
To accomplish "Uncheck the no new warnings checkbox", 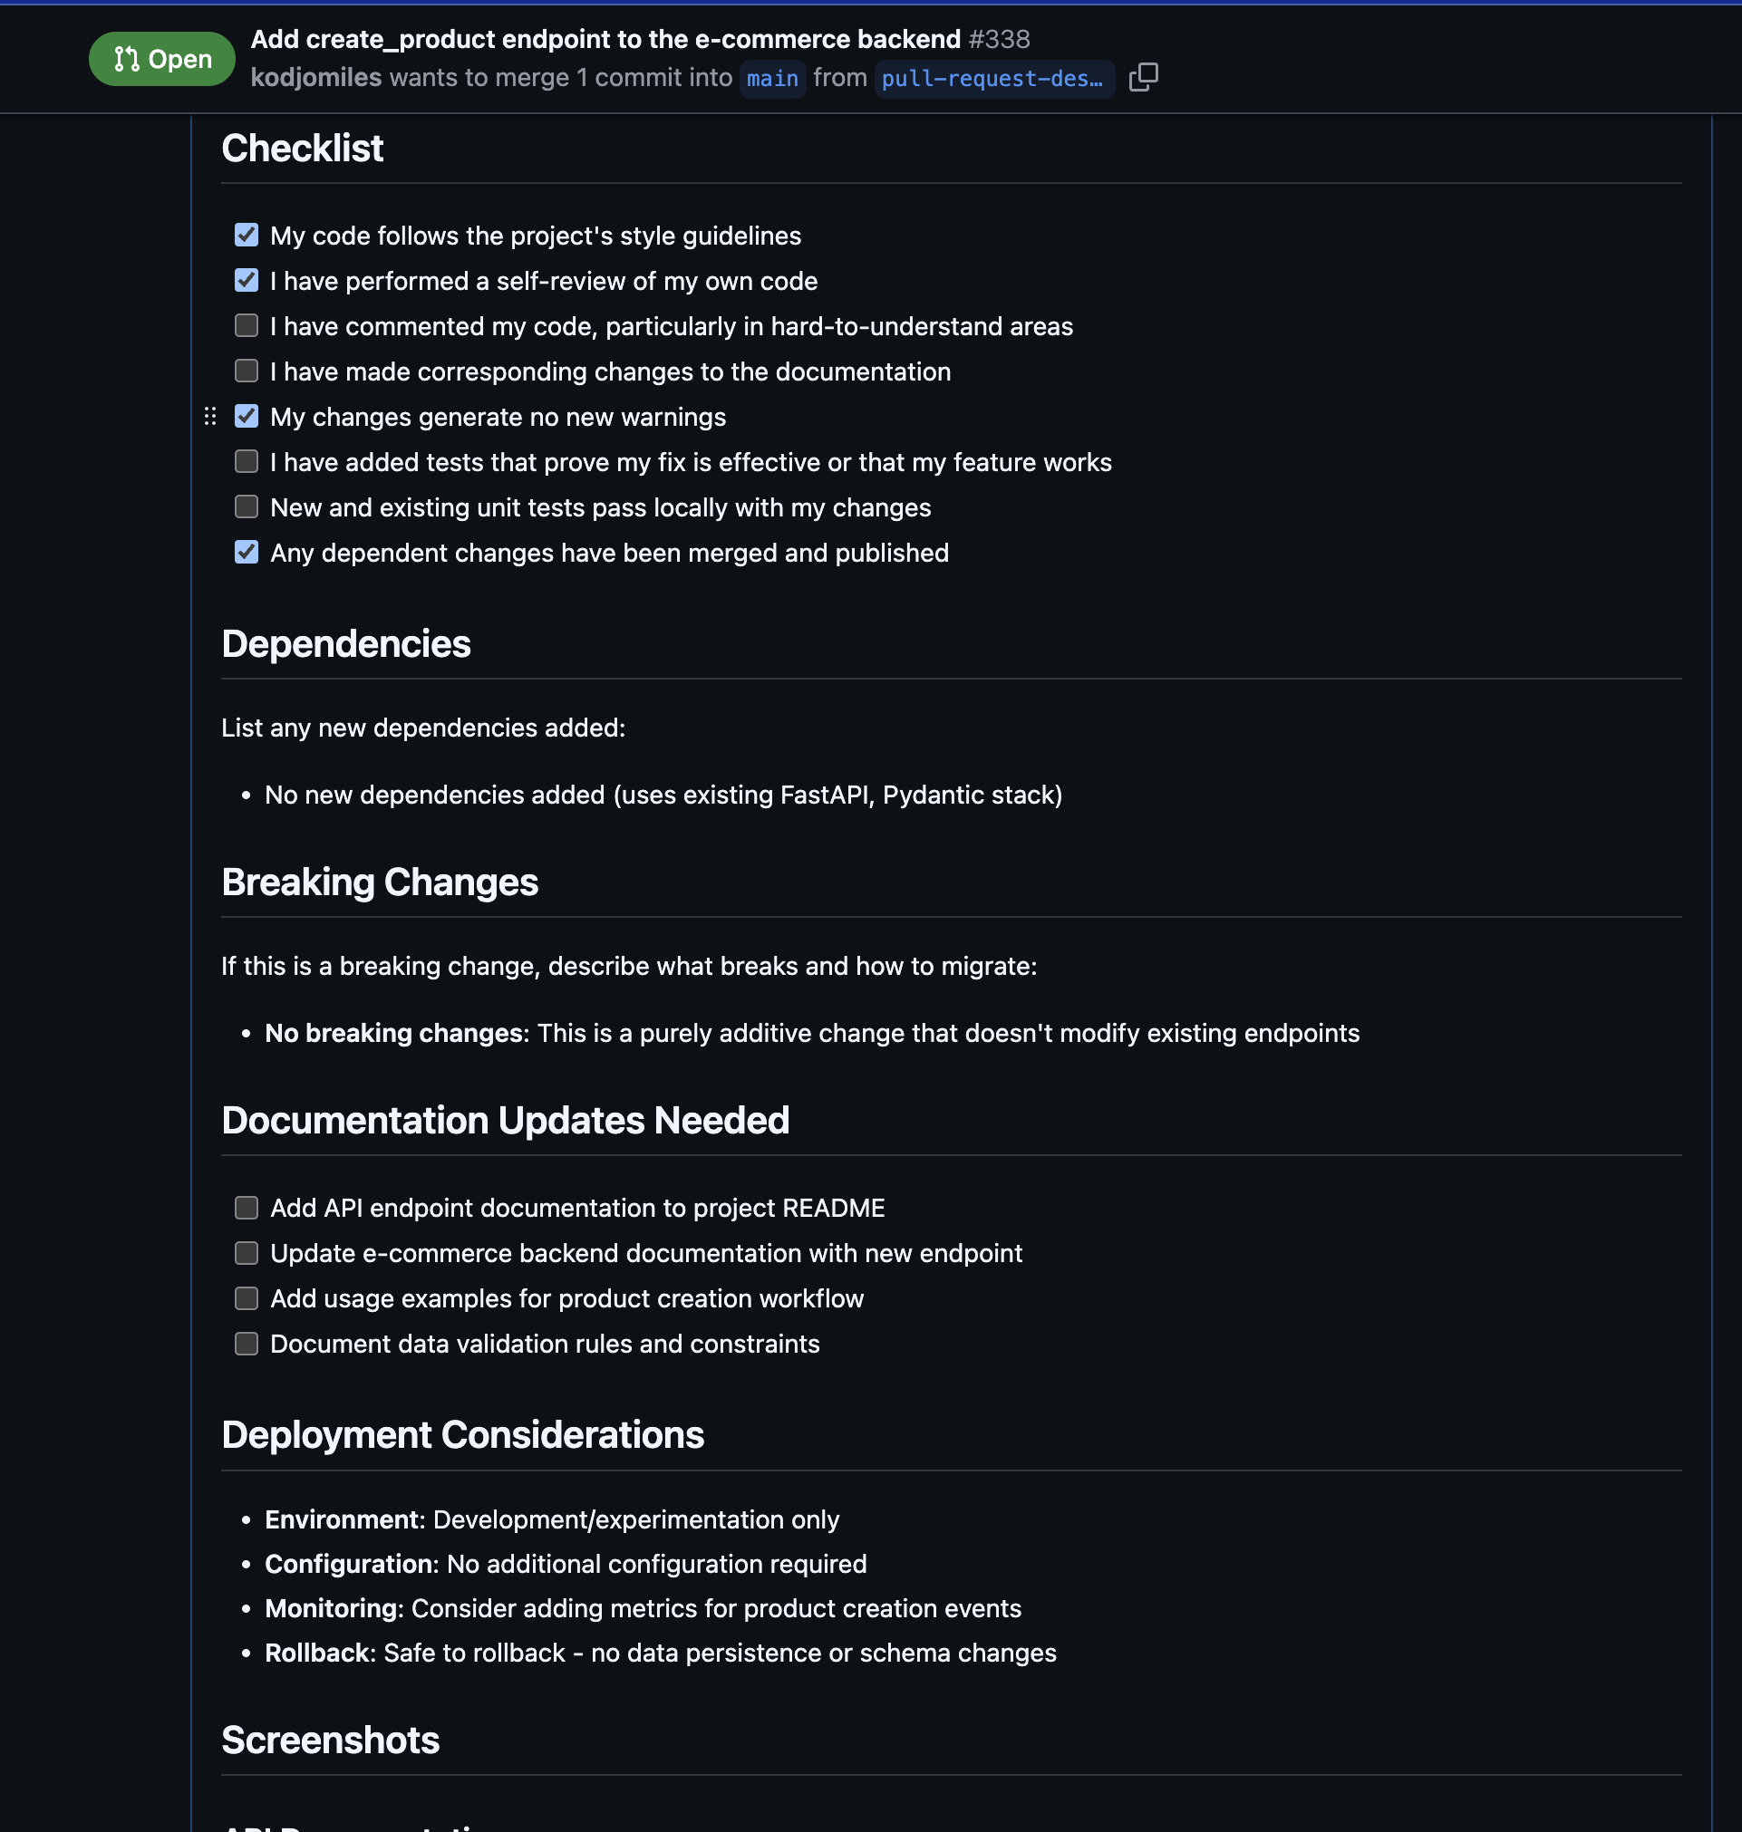I will [x=246, y=417].
